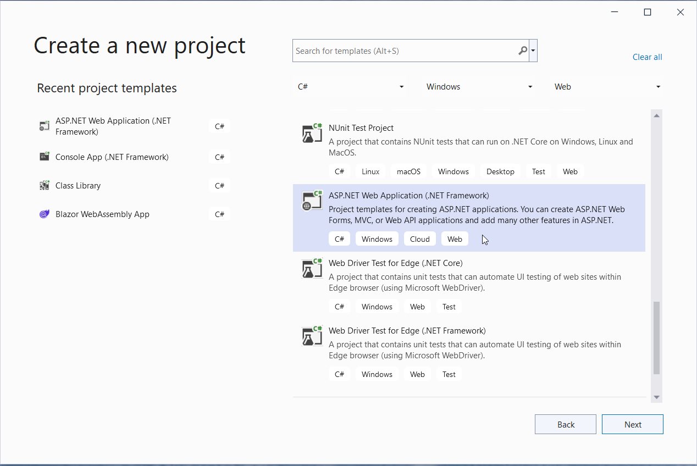Image resolution: width=697 pixels, height=466 pixels.
Task: Select the macOS tag on NUnit Test Project
Action: (408, 171)
